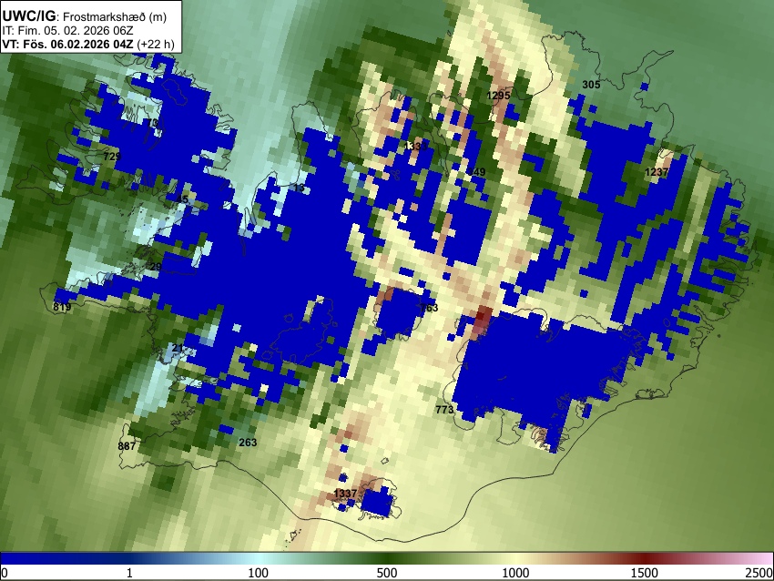Click the 500 label on the color scale
This screenshot has width=774, height=581.
coord(387,573)
